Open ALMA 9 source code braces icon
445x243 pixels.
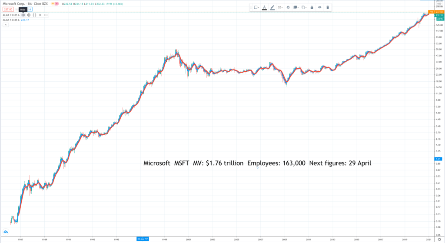click(34, 15)
